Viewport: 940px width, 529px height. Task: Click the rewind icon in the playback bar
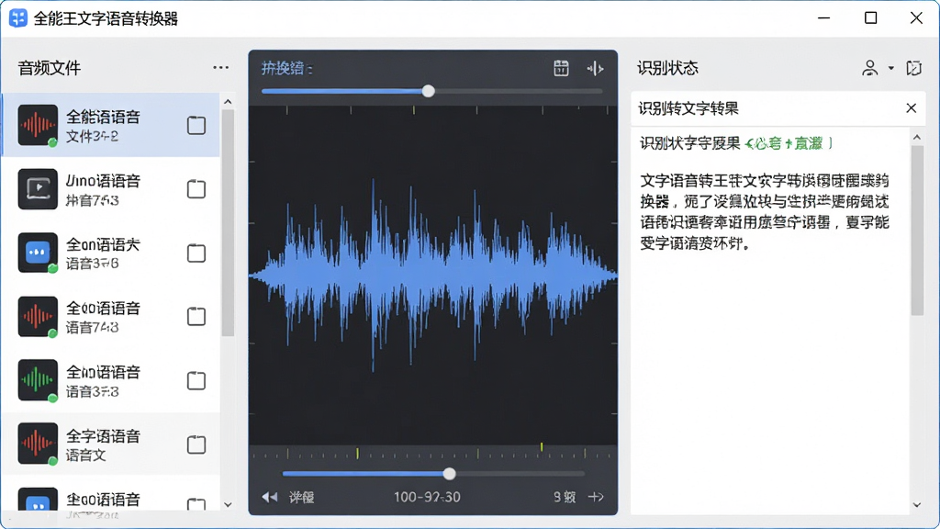[270, 497]
